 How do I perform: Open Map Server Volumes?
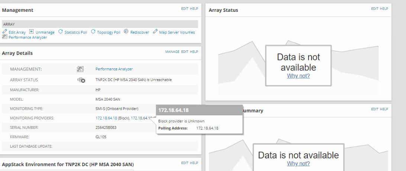tap(177, 33)
